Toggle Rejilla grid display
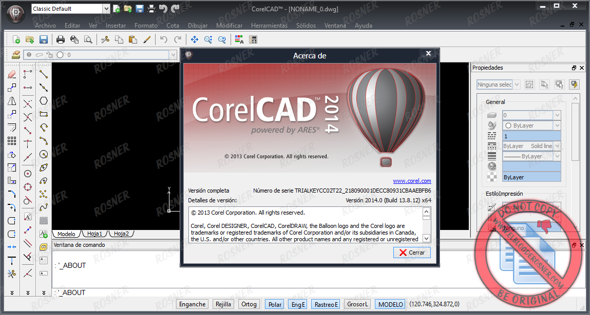The image size is (590, 315). point(223,304)
